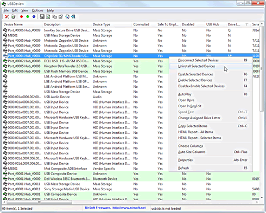The height and width of the screenshot is (213, 266).
Task: Sort by the Description column header
Action: coord(67,24)
